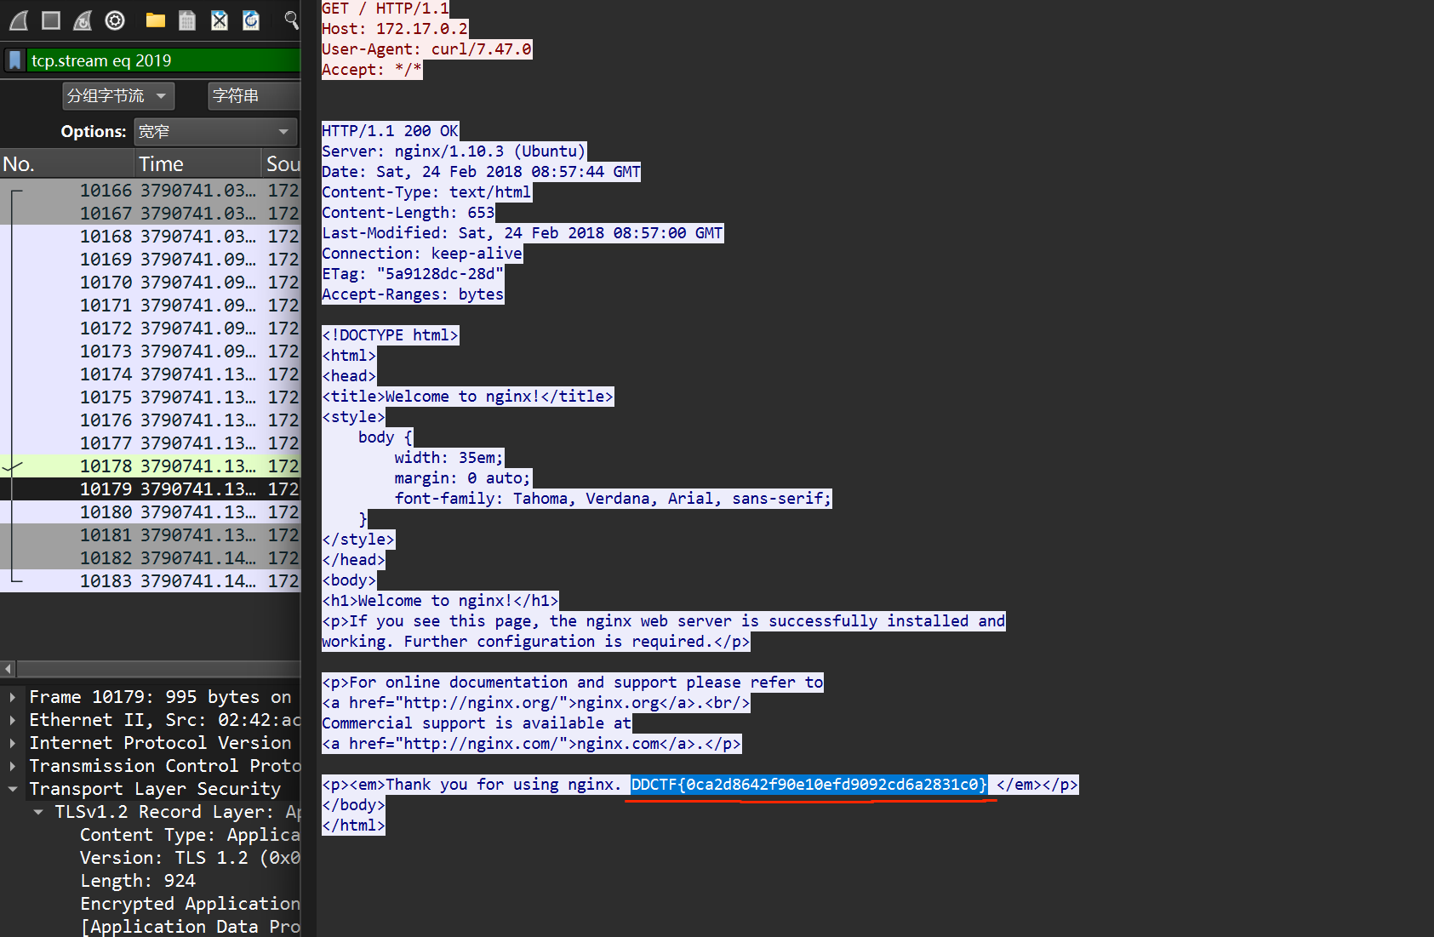1434x937 pixels.
Task: Open a capture file with folder icon
Action: 155,20
